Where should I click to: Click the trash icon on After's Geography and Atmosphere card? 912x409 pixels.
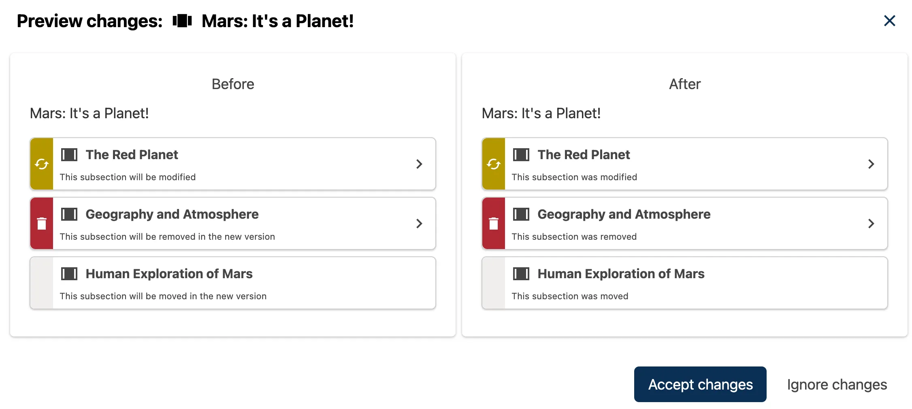[493, 223]
